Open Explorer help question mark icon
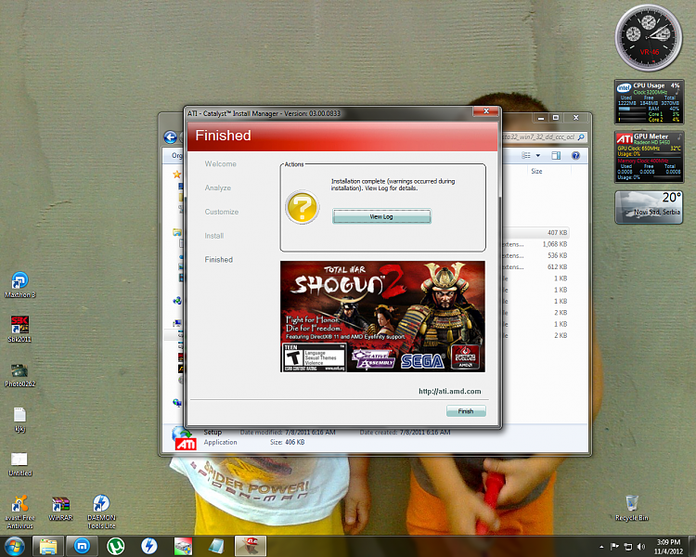Image resolution: width=696 pixels, height=557 pixels. (x=575, y=155)
